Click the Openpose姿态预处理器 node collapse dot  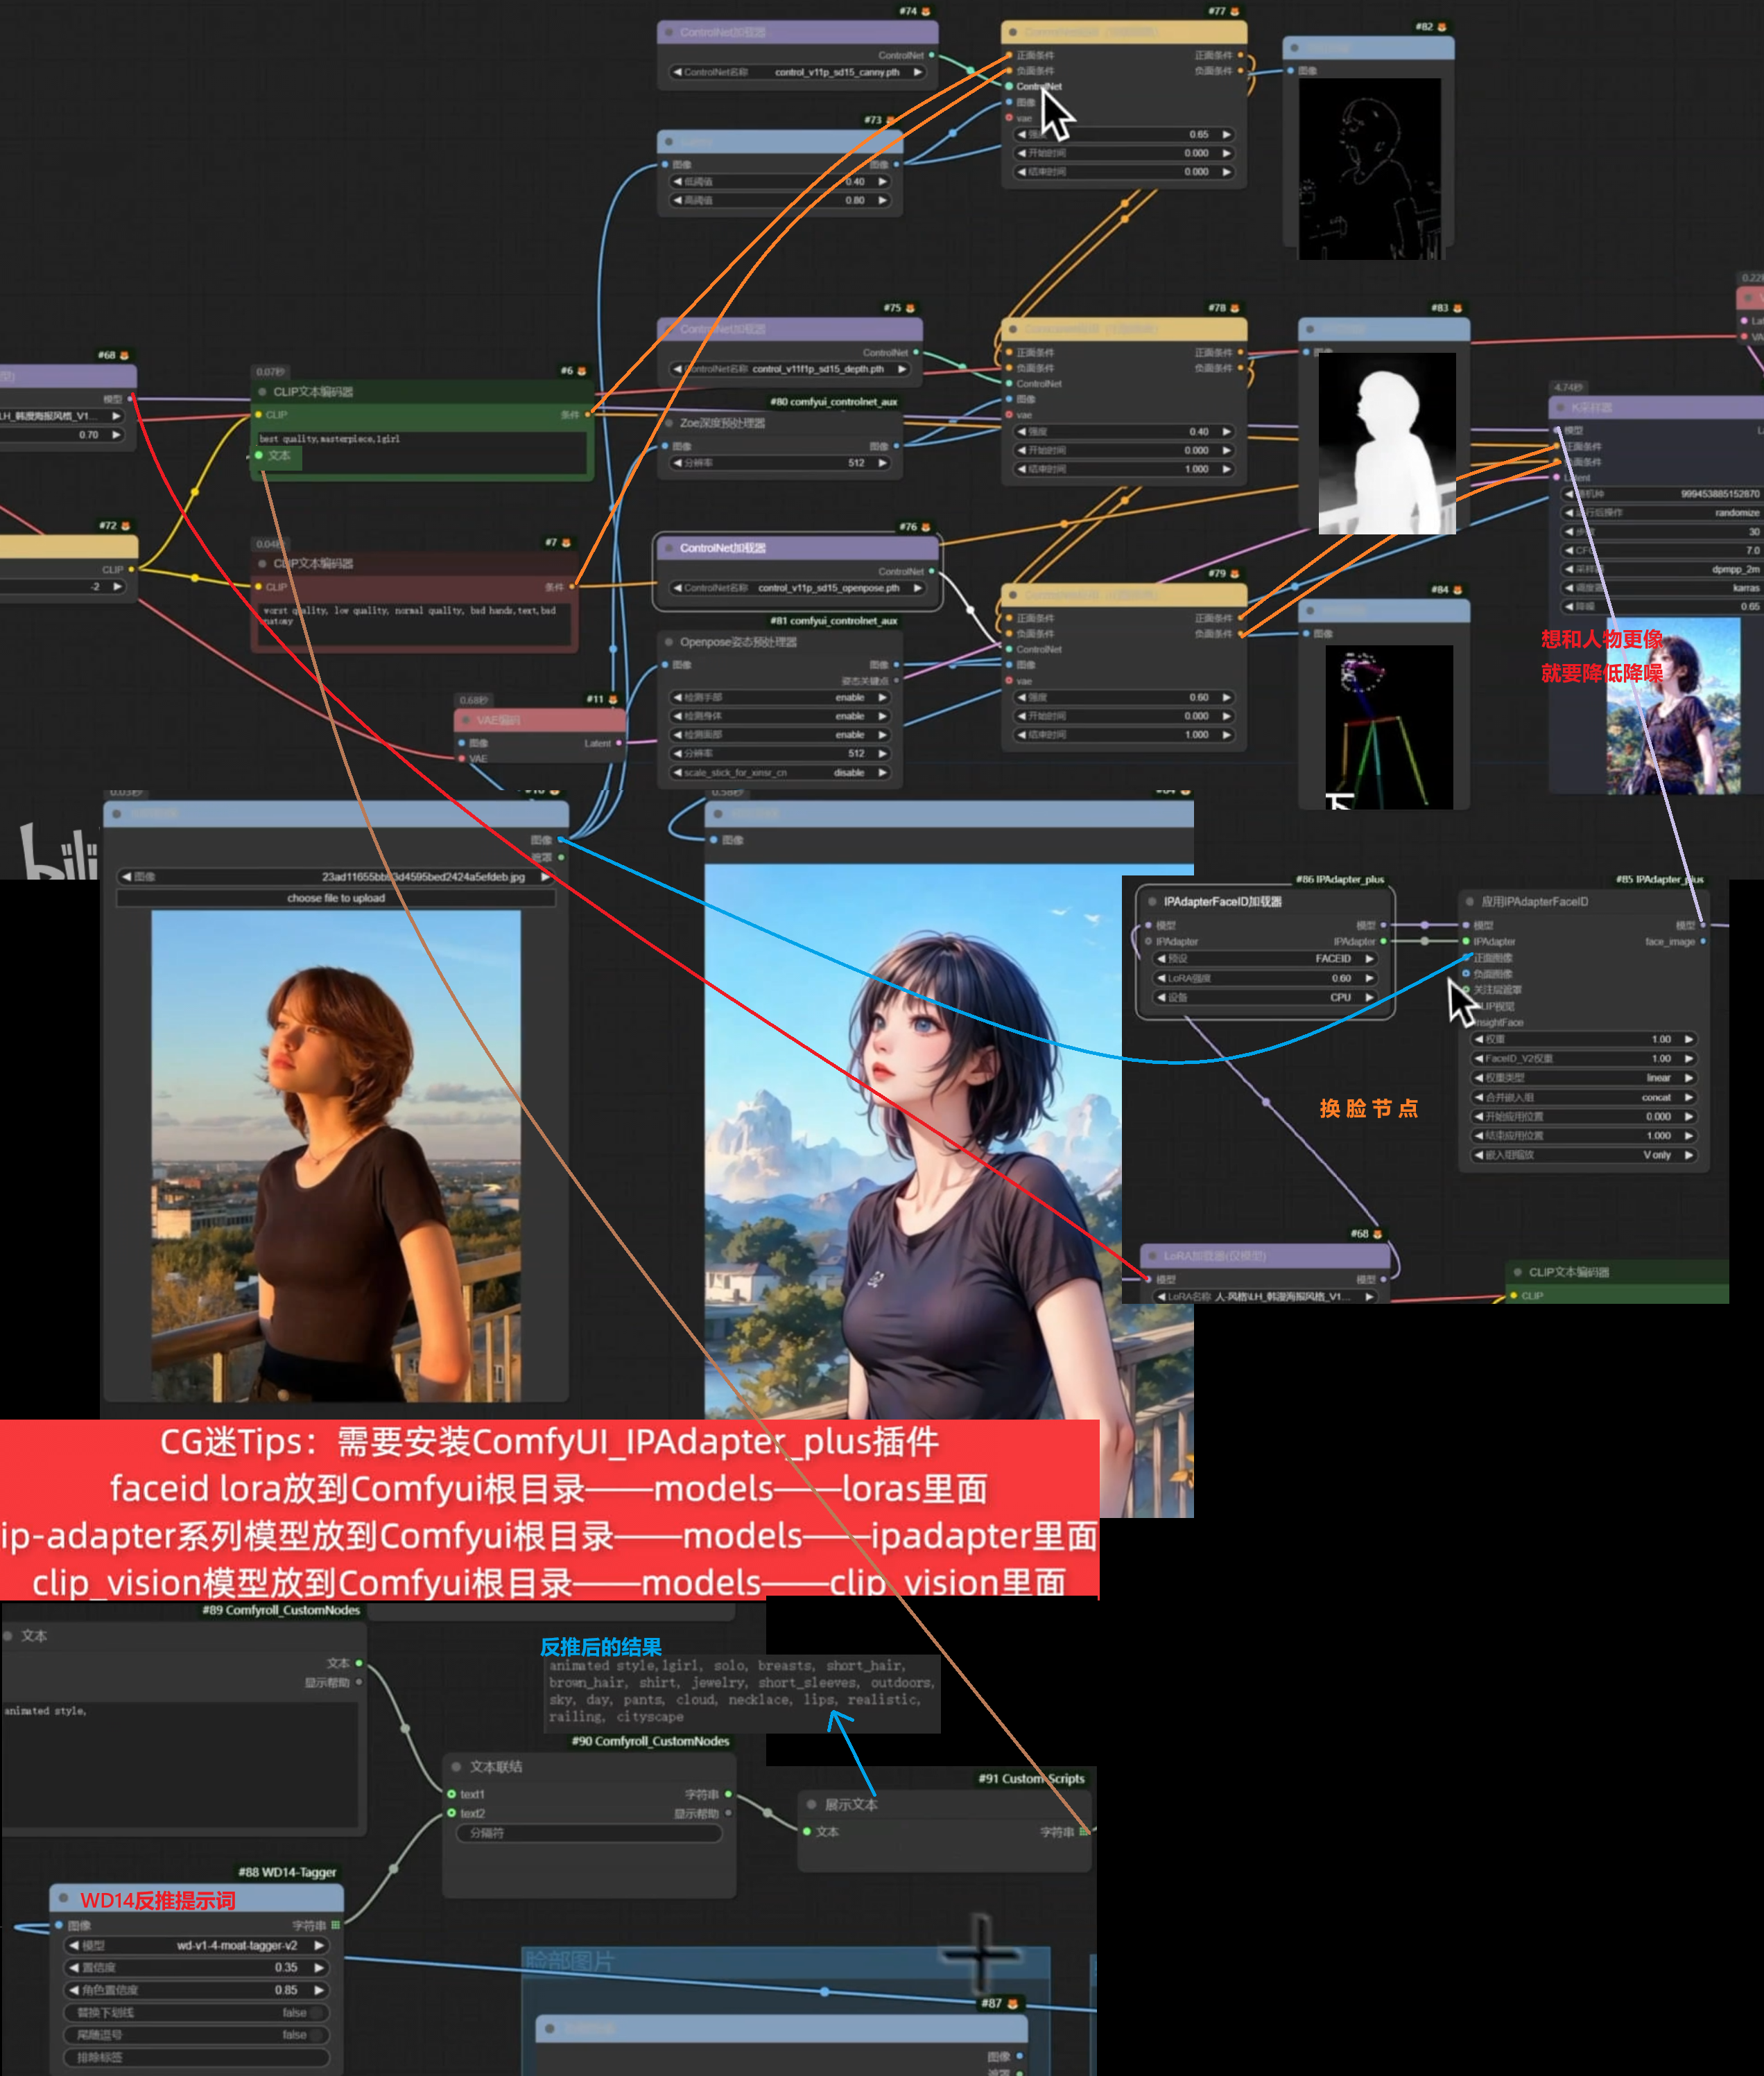tap(669, 642)
